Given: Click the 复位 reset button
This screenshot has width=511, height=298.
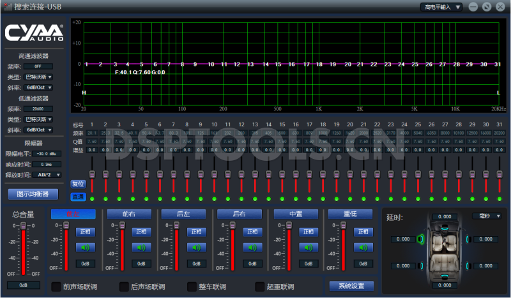Looking at the screenshot, I should 77,184.
